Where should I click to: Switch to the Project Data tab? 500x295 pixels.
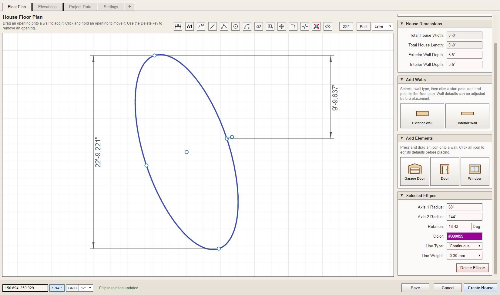80,7
